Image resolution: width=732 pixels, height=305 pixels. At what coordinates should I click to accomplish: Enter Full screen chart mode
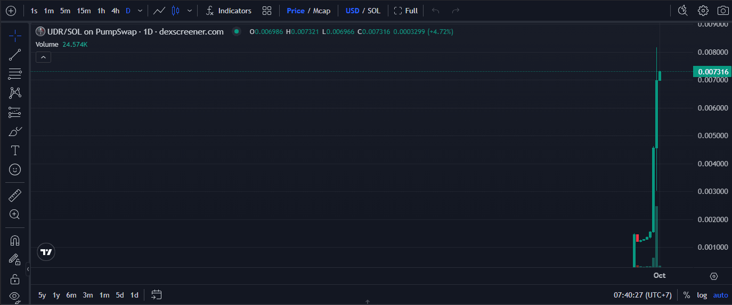pyautogui.click(x=405, y=11)
